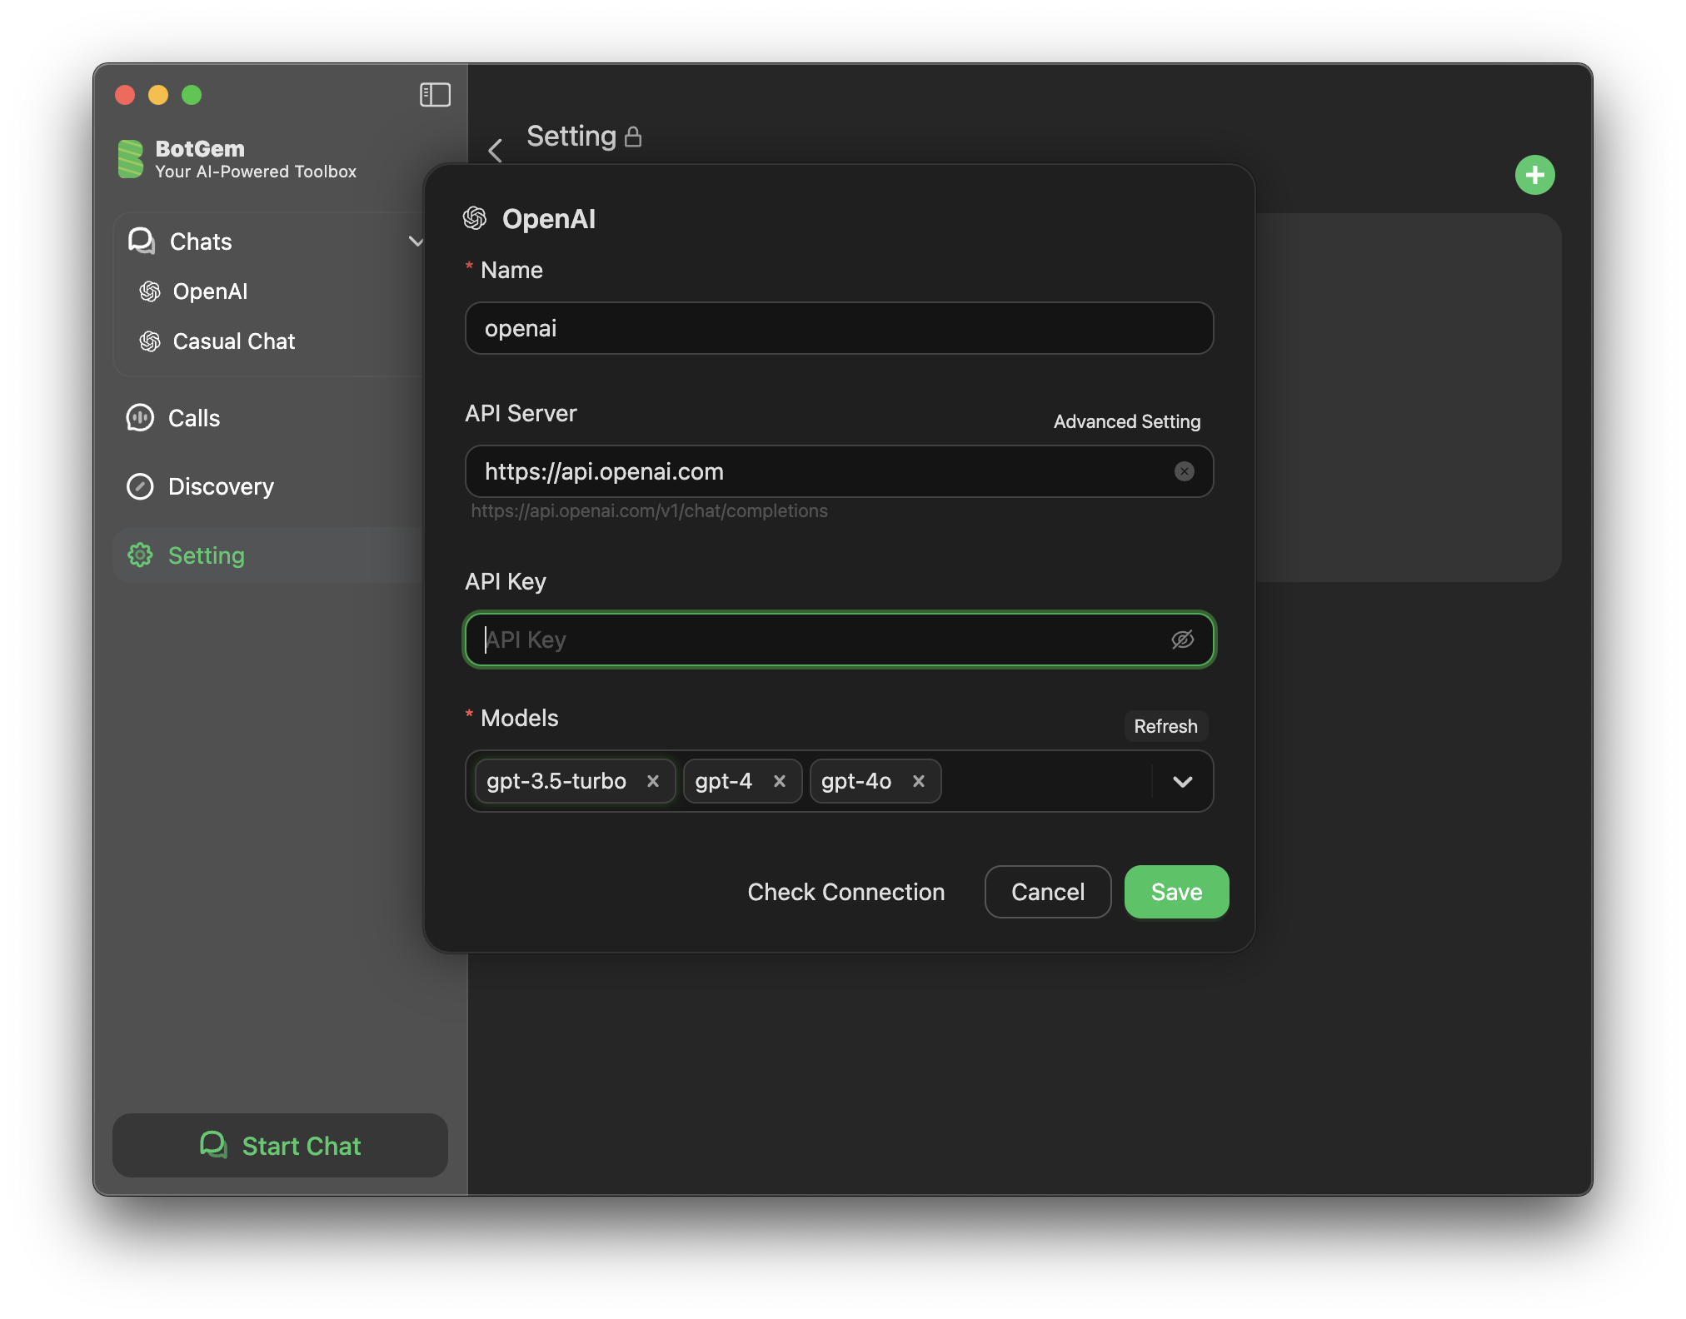1686x1319 pixels.
Task: Expand the Models dropdown arrow
Action: click(1182, 781)
